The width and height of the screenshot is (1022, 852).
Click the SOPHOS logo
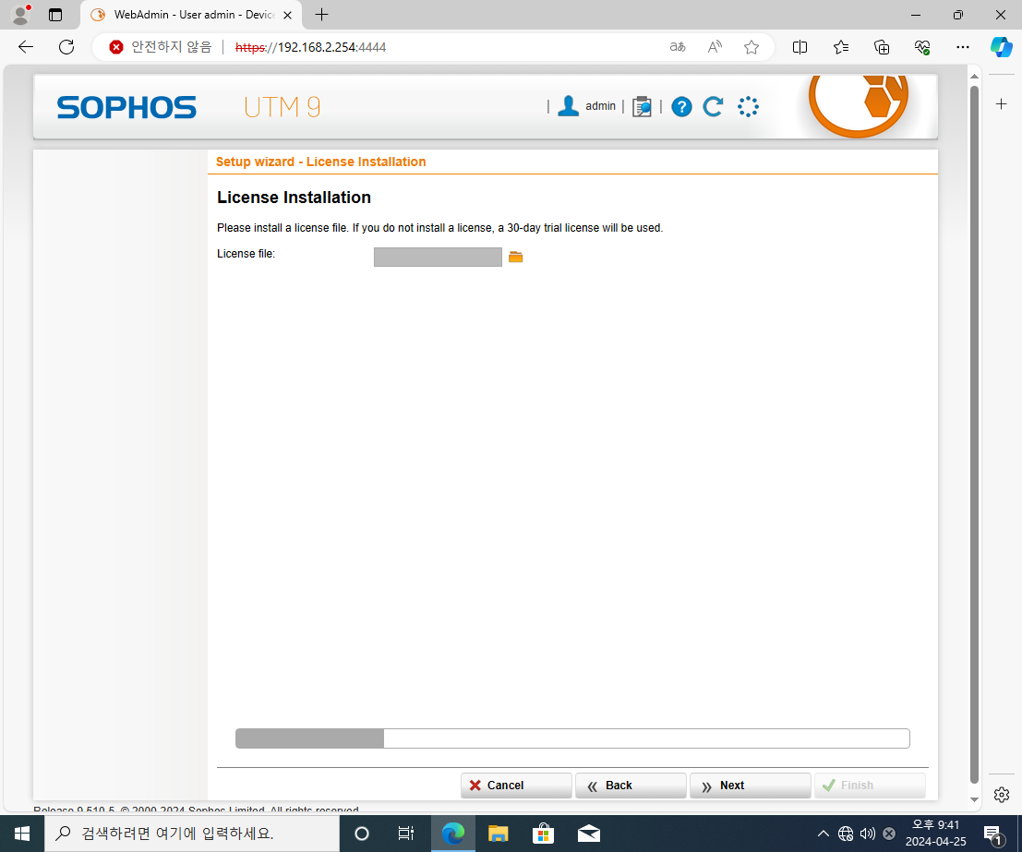pos(126,108)
